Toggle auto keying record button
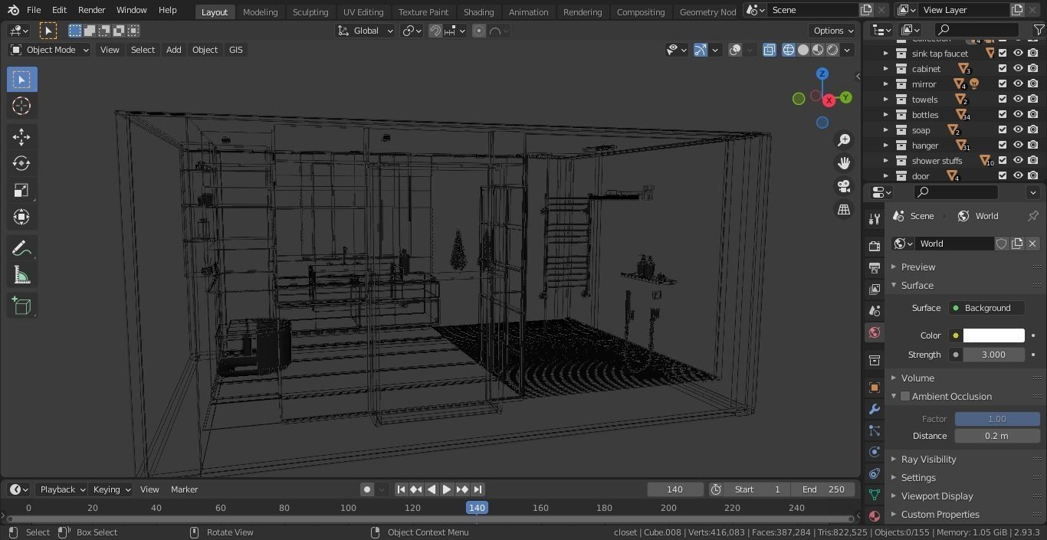1047x540 pixels. pos(367,489)
